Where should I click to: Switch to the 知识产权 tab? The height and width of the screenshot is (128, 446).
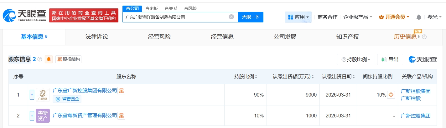pos(347,37)
